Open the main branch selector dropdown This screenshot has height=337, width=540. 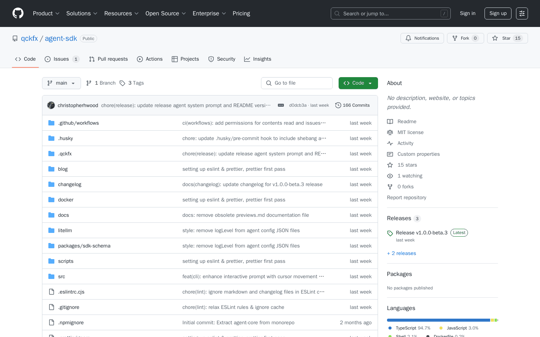pos(61,83)
